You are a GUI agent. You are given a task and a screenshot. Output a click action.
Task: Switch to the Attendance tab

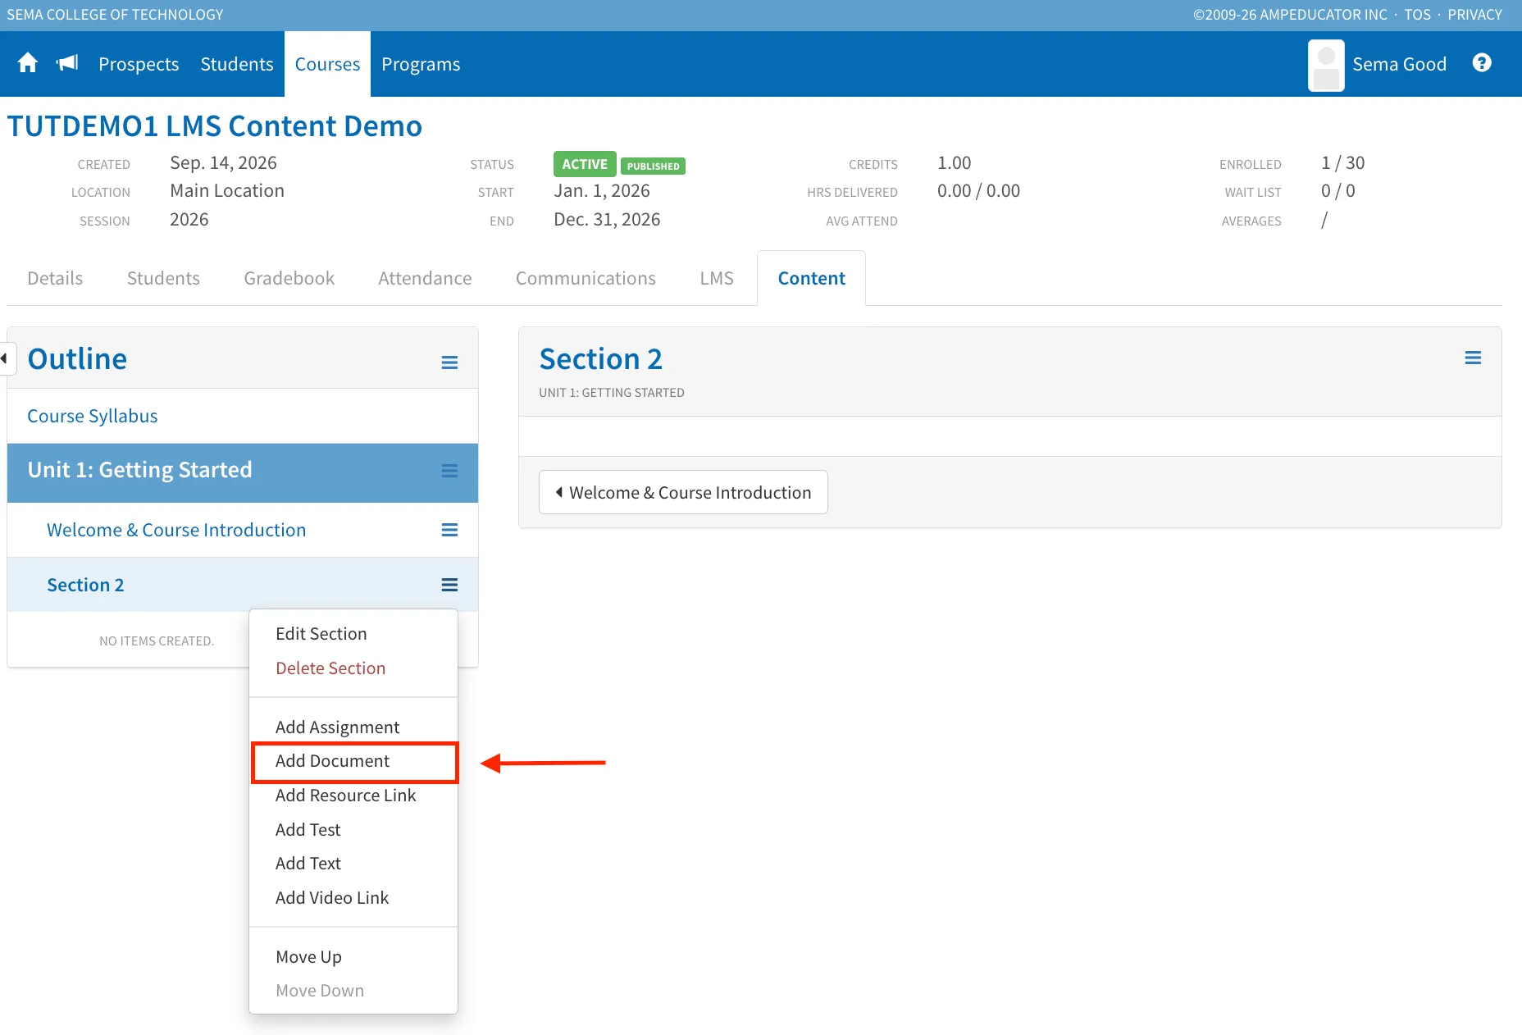[425, 278]
